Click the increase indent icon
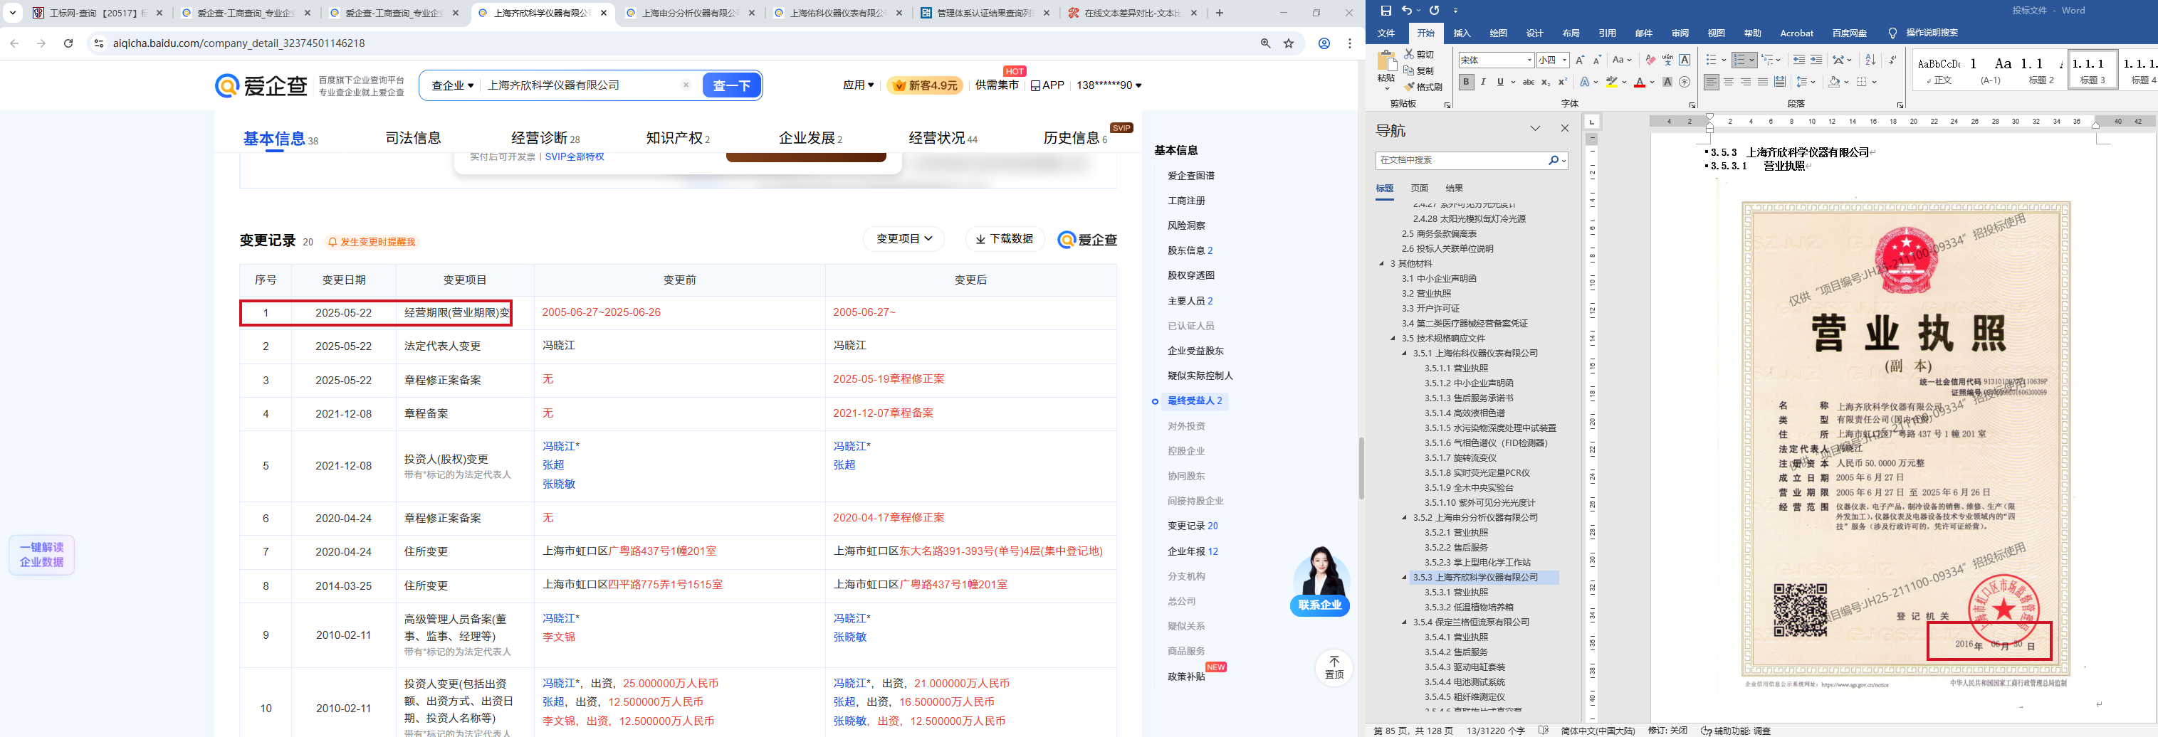Viewport: 2158px width, 737px height. click(1816, 60)
